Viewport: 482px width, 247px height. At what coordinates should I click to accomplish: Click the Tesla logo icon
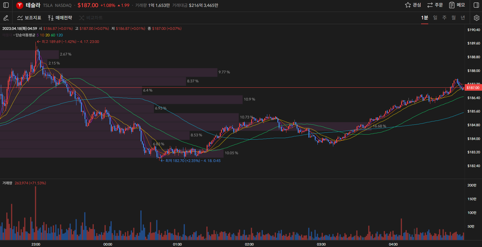click(20, 5)
